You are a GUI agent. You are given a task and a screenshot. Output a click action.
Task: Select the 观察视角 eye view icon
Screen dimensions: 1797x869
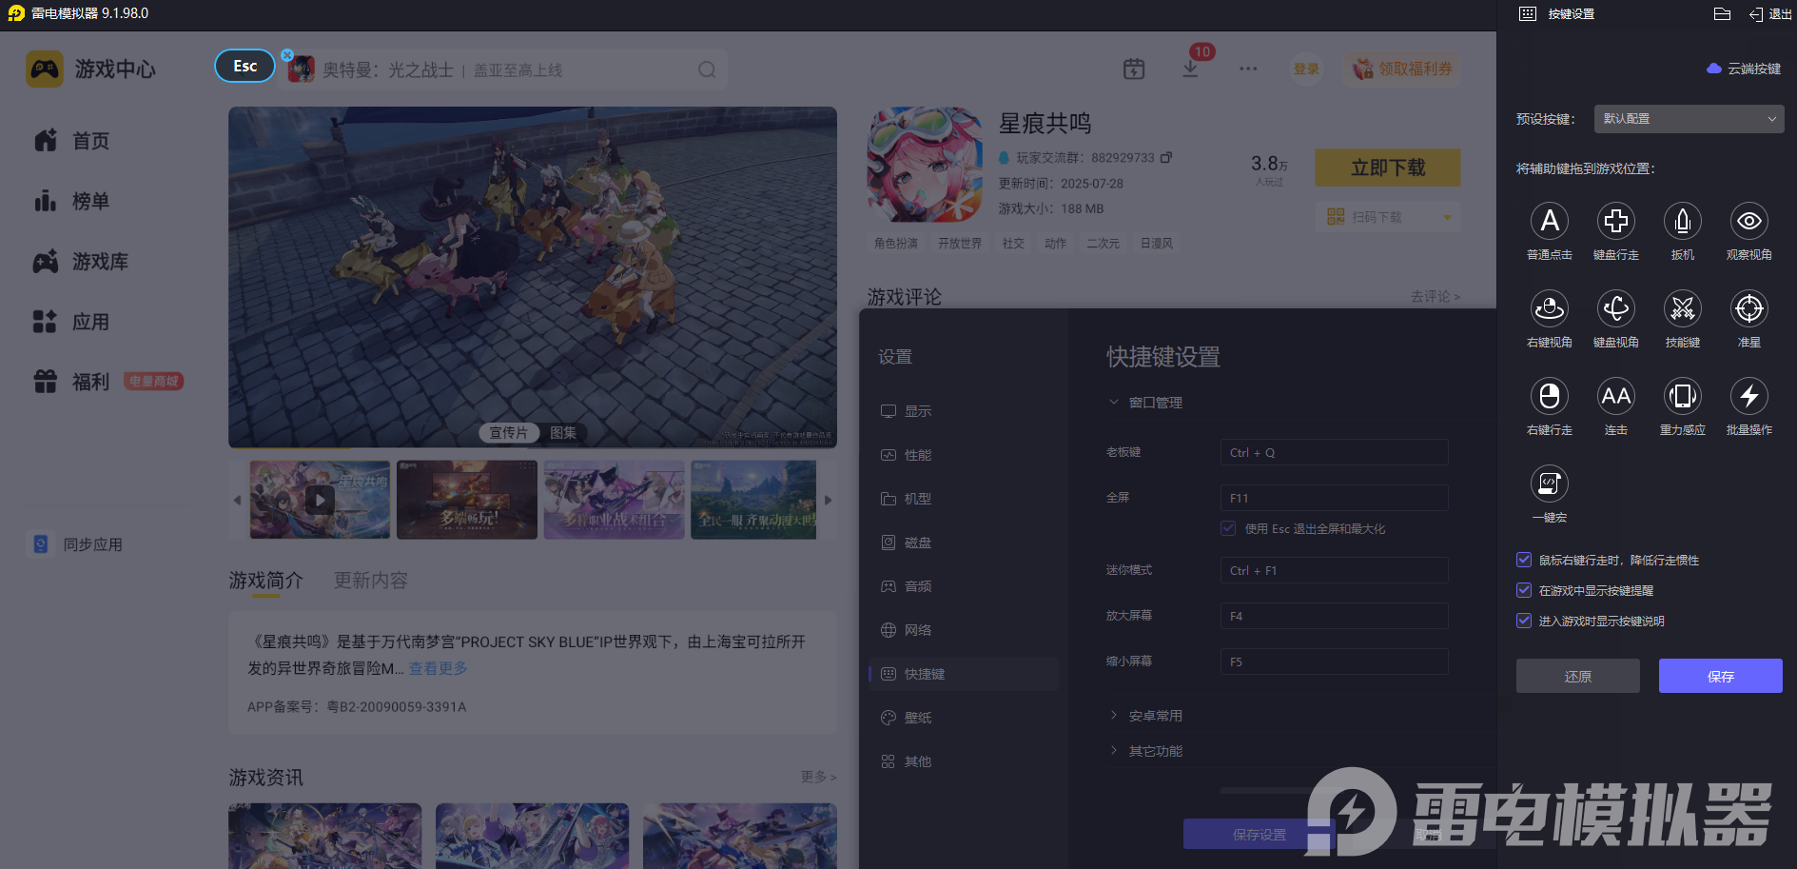[x=1749, y=221]
